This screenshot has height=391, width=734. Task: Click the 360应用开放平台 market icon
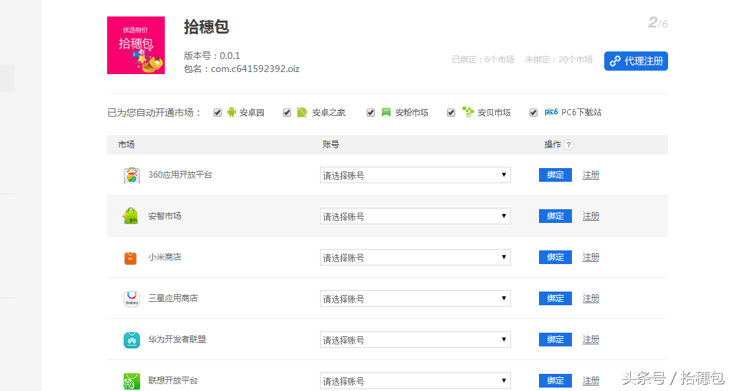(131, 176)
